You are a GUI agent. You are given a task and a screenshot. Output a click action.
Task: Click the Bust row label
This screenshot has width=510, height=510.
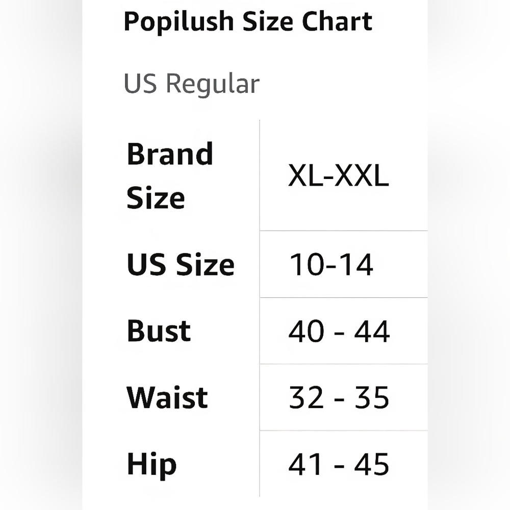point(159,331)
